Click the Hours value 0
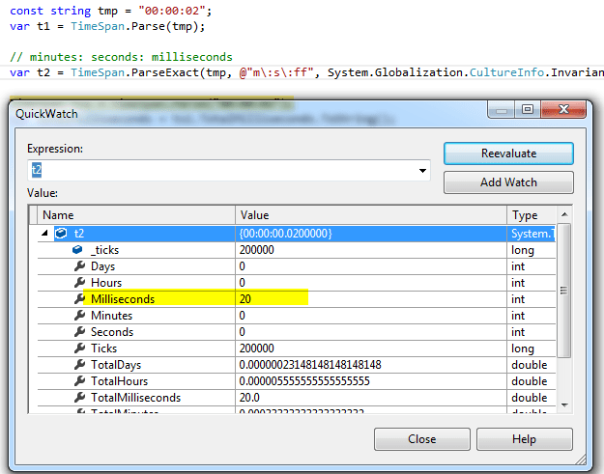This screenshot has height=474, width=604. pyautogui.click(x=242, y=283)
